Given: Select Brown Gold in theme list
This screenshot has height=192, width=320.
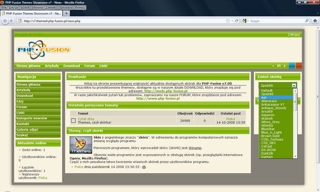Looking at the screenshot, I should tap(276, 136).
